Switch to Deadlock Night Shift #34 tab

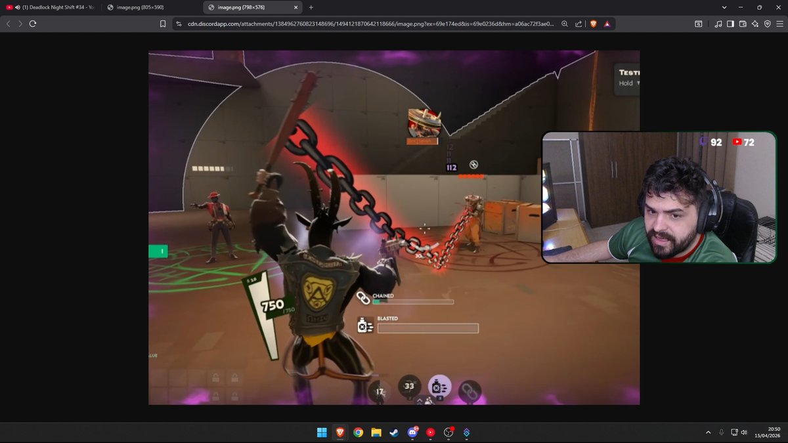tap(51, 7)
